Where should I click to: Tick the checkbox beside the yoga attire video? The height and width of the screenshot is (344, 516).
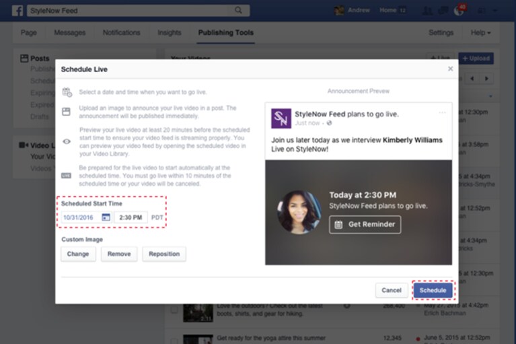click(x=174, y=341)
